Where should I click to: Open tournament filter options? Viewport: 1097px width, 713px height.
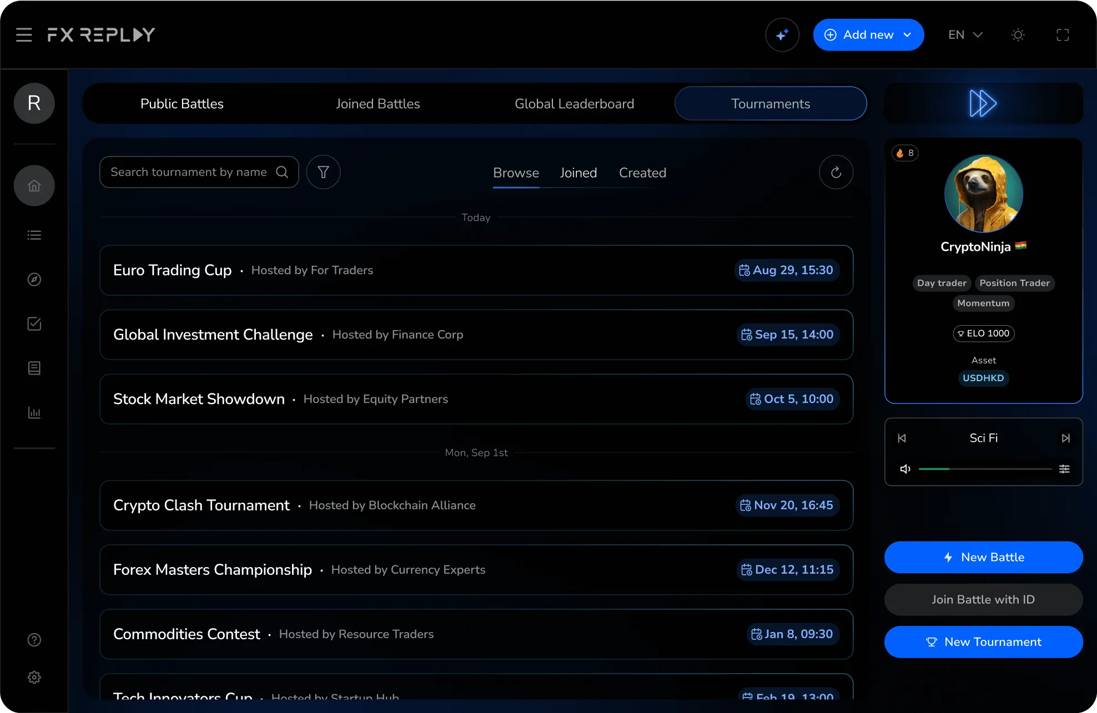pyautogui.click(x=323, y=172)
